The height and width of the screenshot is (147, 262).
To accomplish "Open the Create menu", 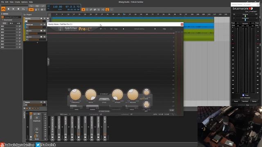I will (x=17, y=2).
